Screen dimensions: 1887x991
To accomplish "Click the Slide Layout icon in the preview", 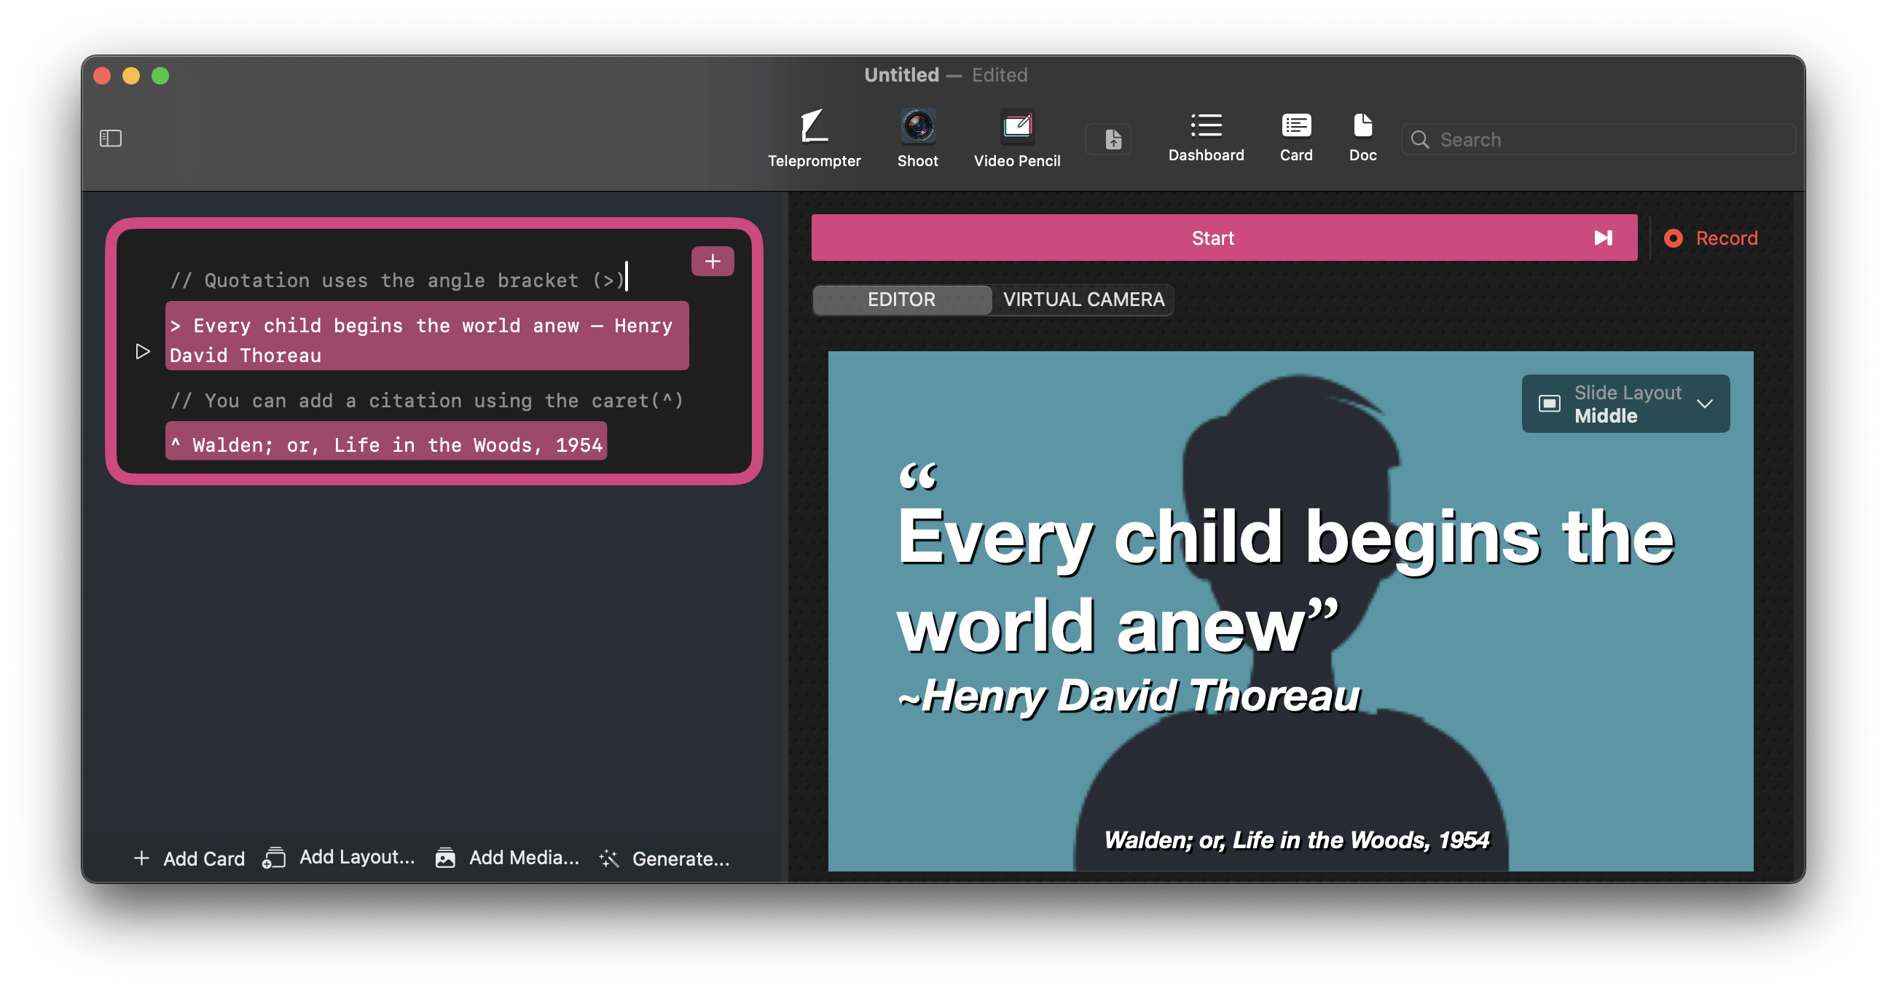I will (x=1548, y=404).
